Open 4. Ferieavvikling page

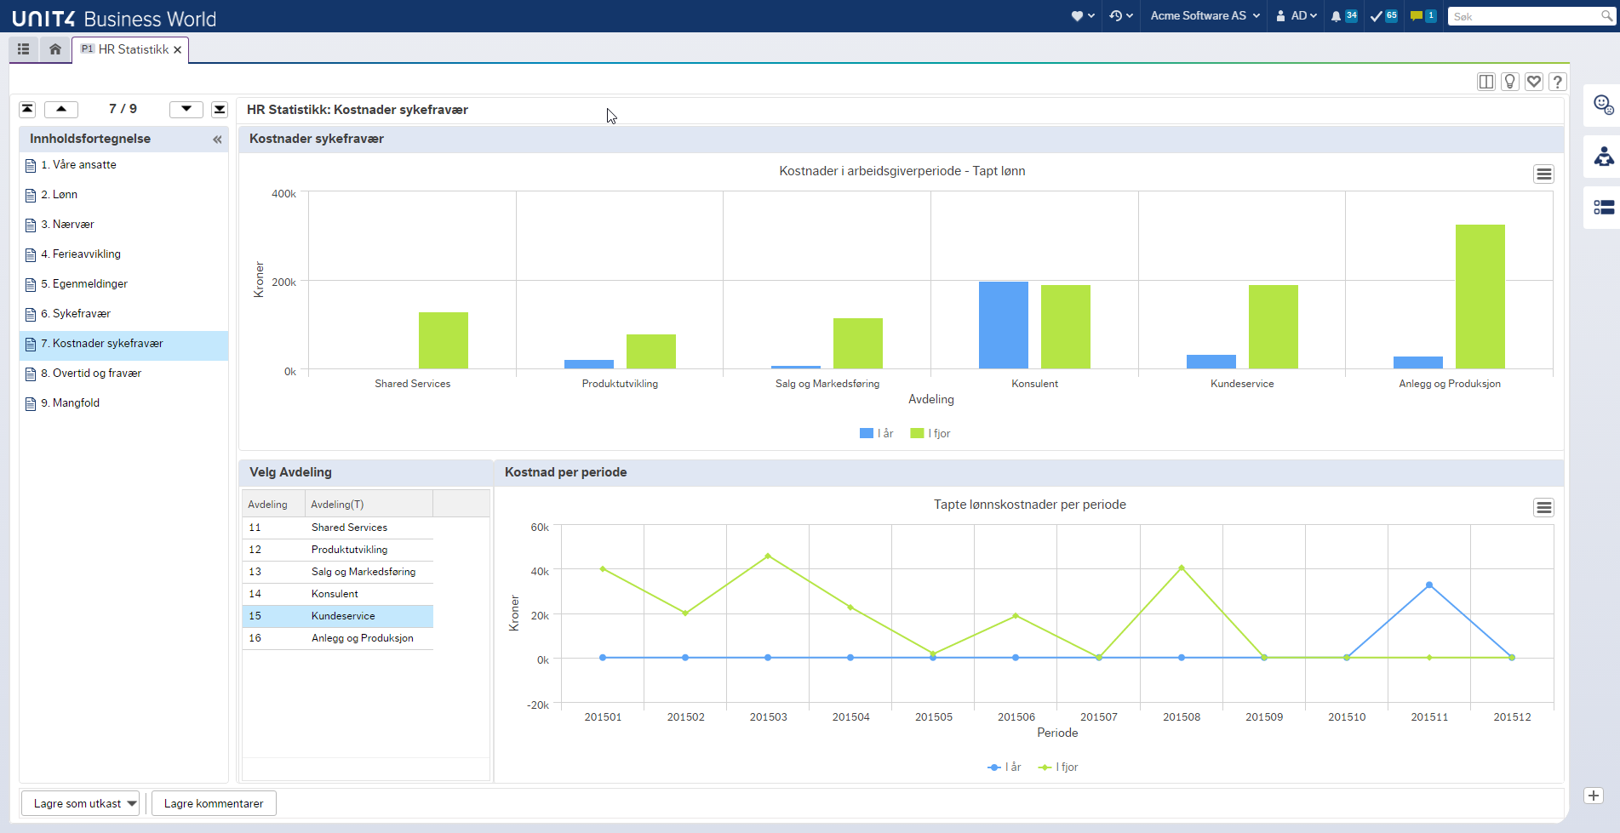(123, 254)
